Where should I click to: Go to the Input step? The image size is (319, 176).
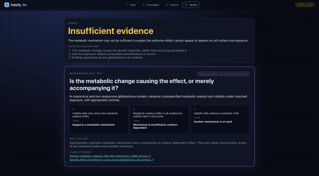130,5
